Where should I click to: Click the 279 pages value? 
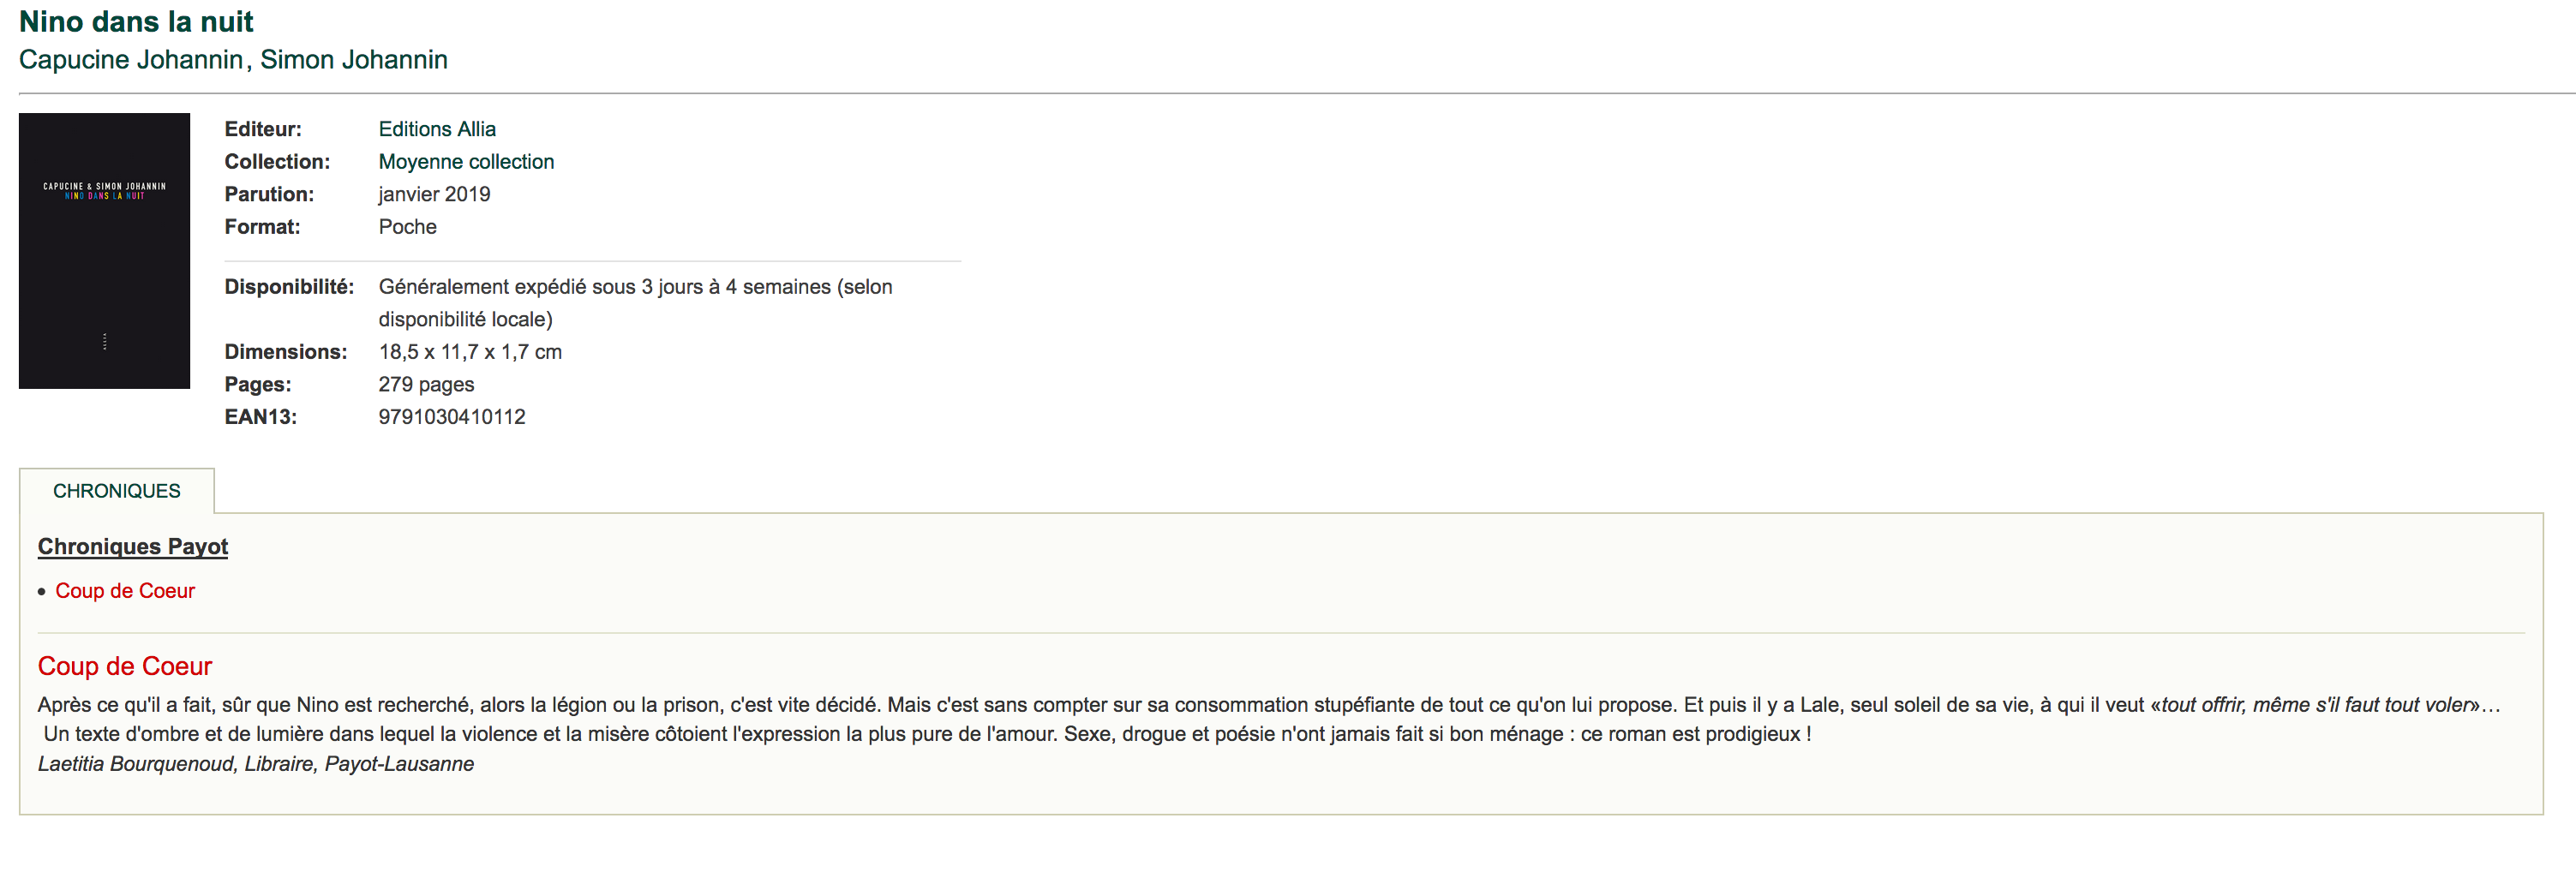pyautogui.click(x=426, y=384)
